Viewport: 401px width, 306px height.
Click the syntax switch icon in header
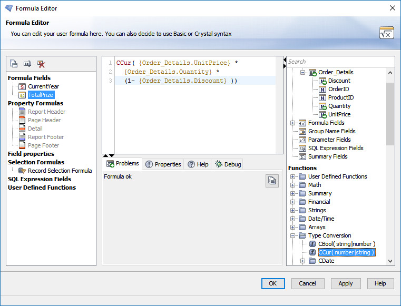[x=386, y=33]
